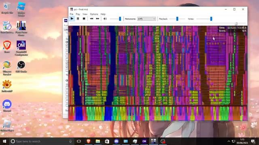The width and height of the screenshot is (259, 145).
Task: Open Microsoft Store from the taskbar
Action: (x=107, y=141)
